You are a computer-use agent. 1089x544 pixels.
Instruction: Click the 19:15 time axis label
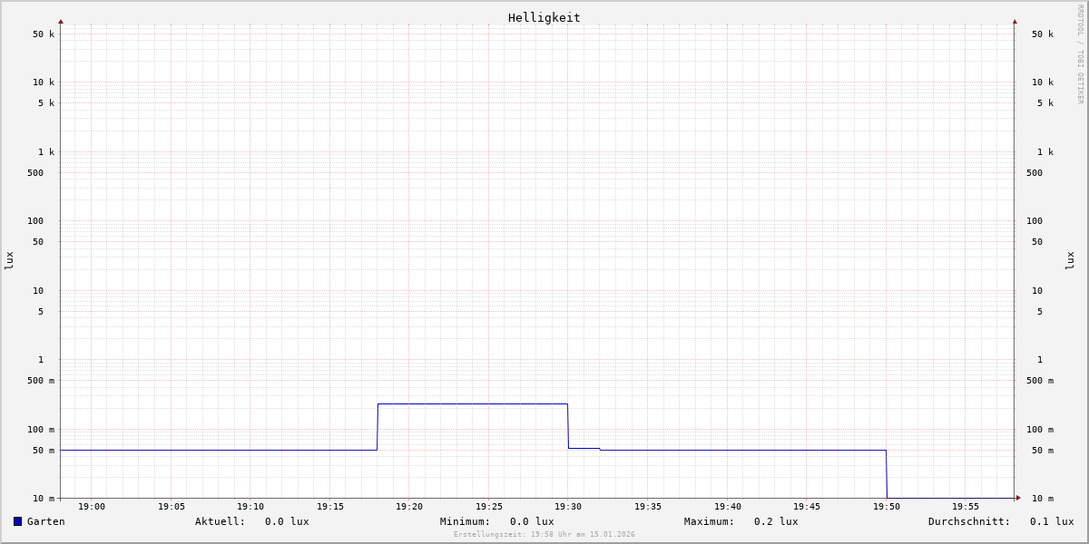[330, 507]
